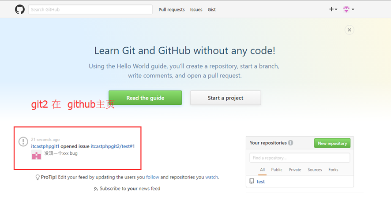
Task: Open the itcastphpgit2/test#1 issue link
Action: (x=113, y=146)
